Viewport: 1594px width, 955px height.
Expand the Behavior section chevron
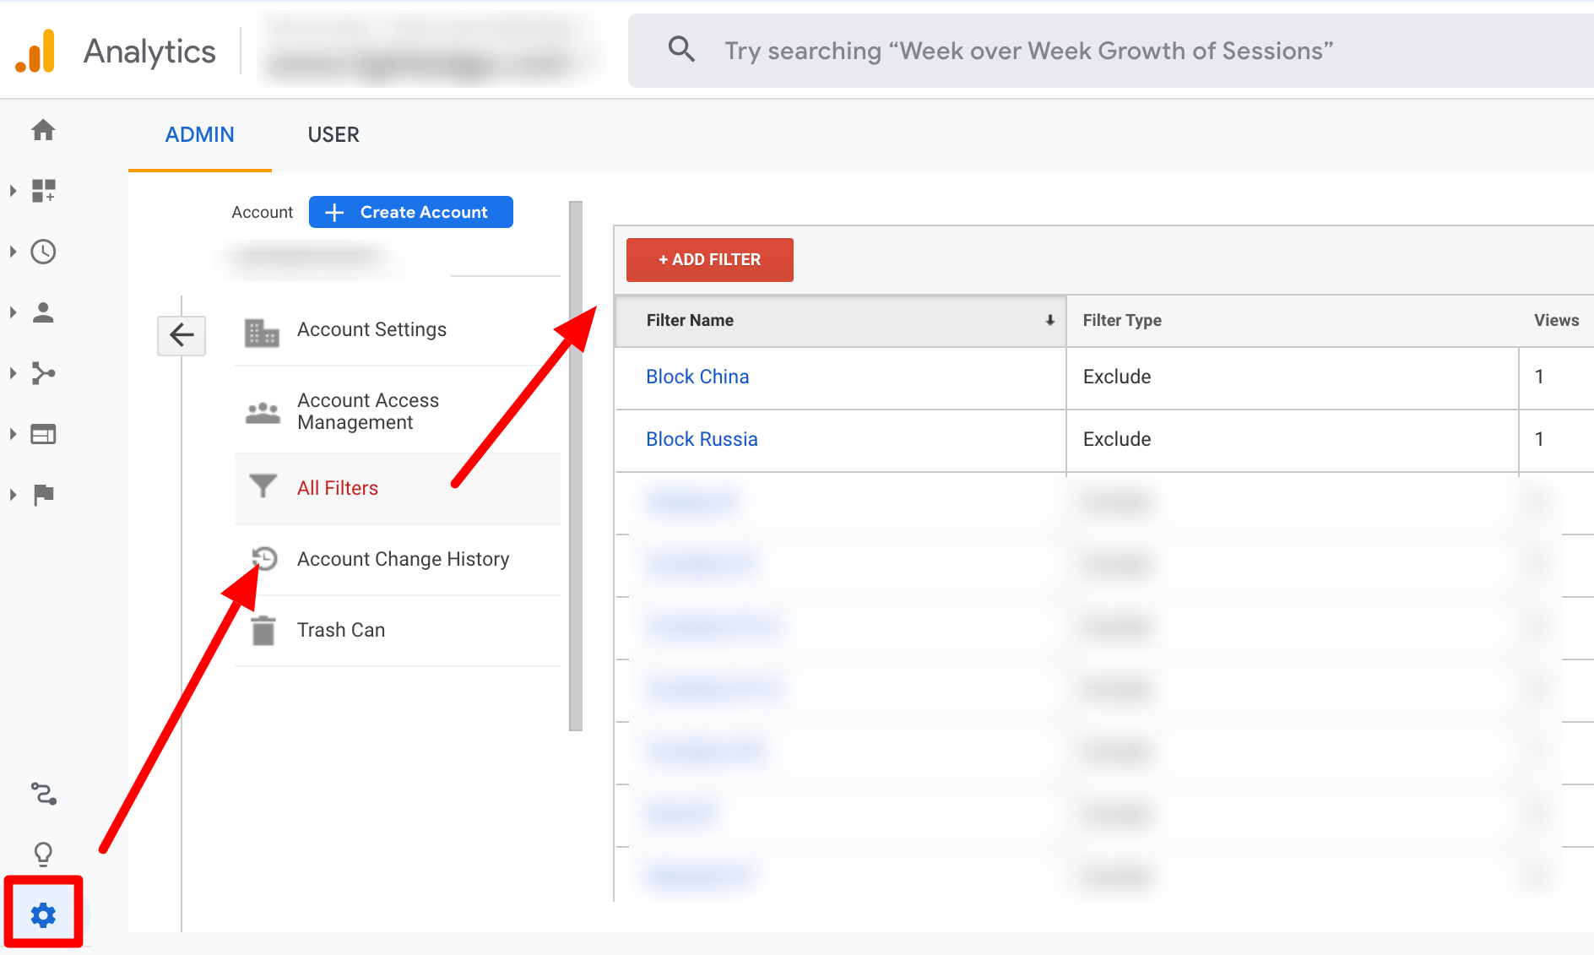click(x=13, y=434)
